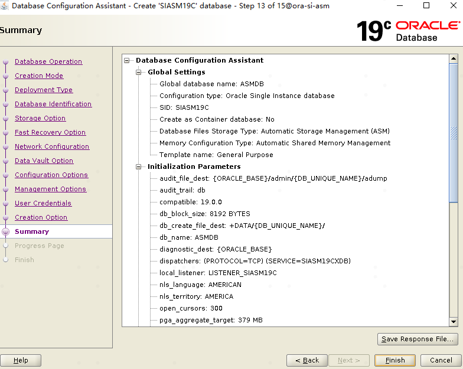This screenshot has height=369, width=463.
Task: Minimize the DBCA window
Action: (399, 5)
